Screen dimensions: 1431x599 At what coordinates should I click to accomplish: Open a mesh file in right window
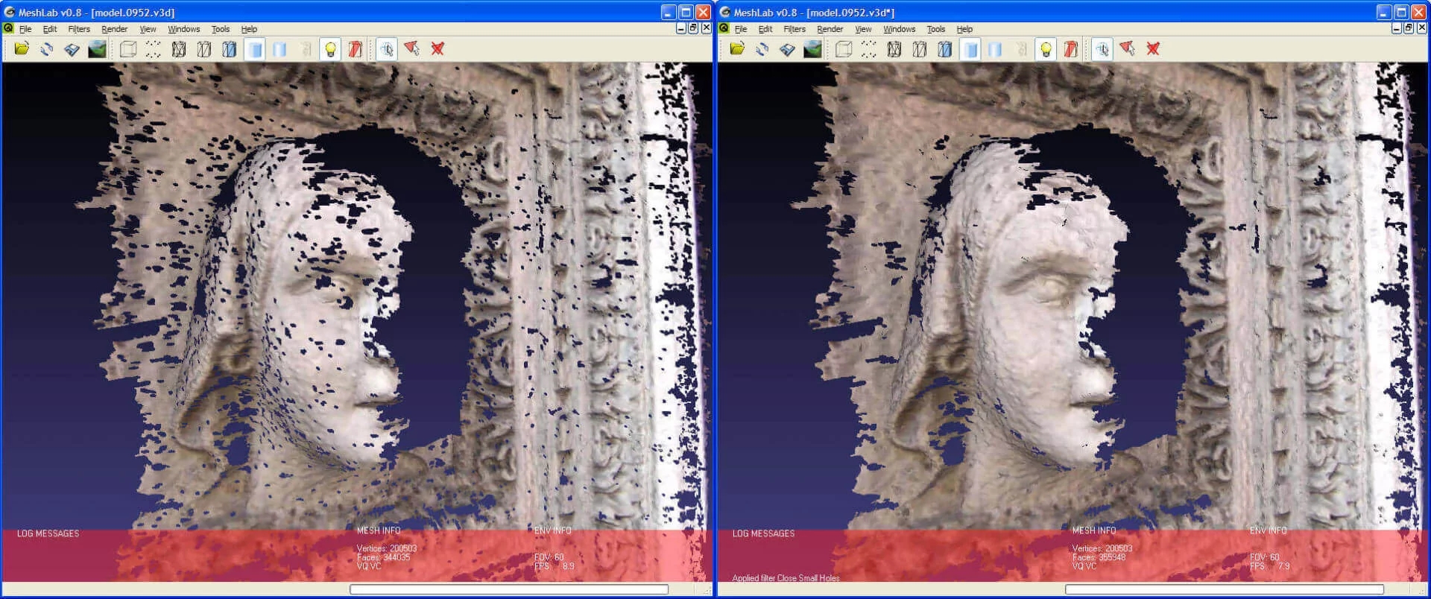coord(737,49)
